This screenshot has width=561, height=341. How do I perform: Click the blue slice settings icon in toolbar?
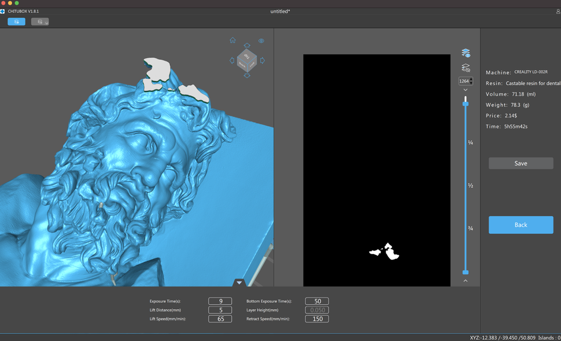click(16, 21)
